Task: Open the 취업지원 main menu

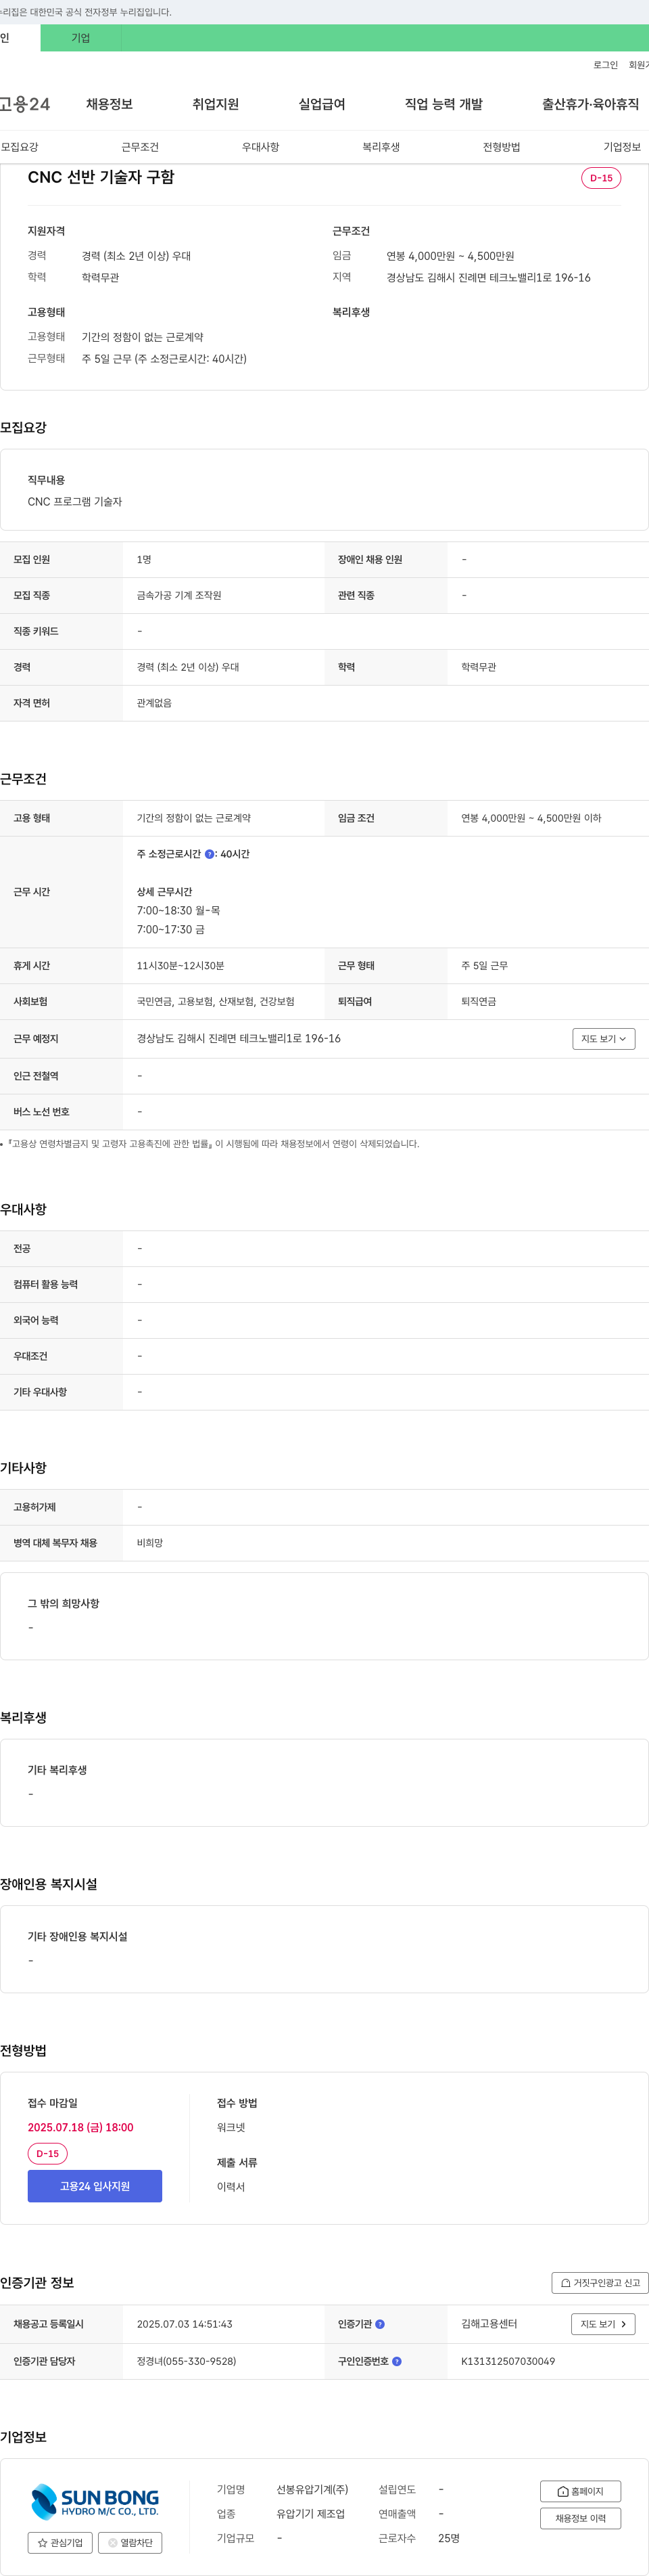Action: (216, 104)
